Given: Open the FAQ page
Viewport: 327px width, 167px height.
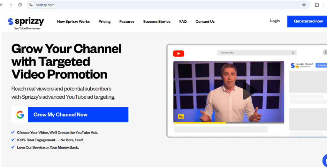Looking at the screenshot, I should pos(183,21).
